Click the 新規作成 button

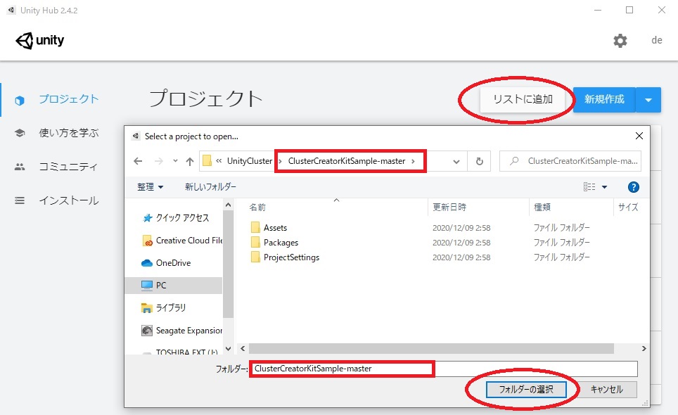click(604, 99)
